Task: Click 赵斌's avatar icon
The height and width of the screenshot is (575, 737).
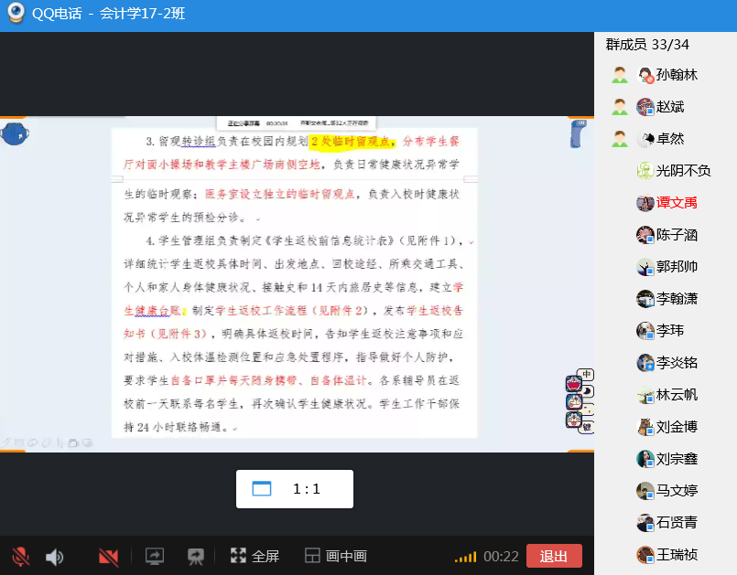Action: point(645,107)
